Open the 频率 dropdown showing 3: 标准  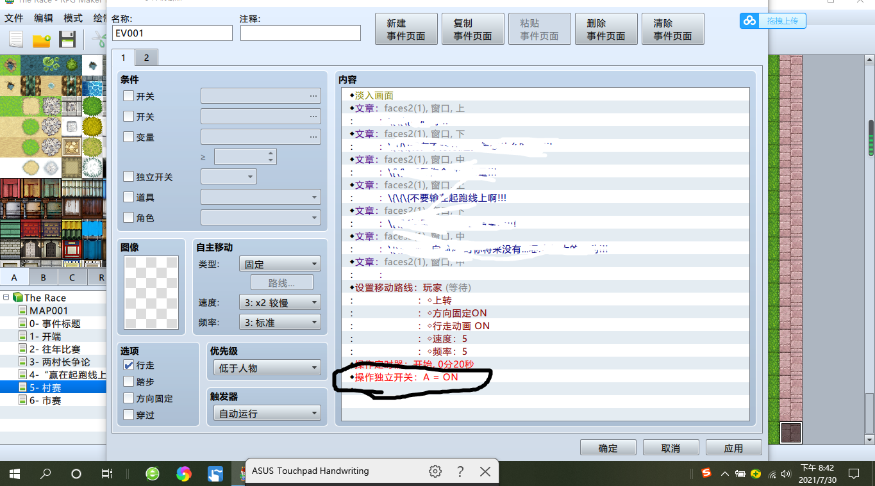(x=279, y=323)
